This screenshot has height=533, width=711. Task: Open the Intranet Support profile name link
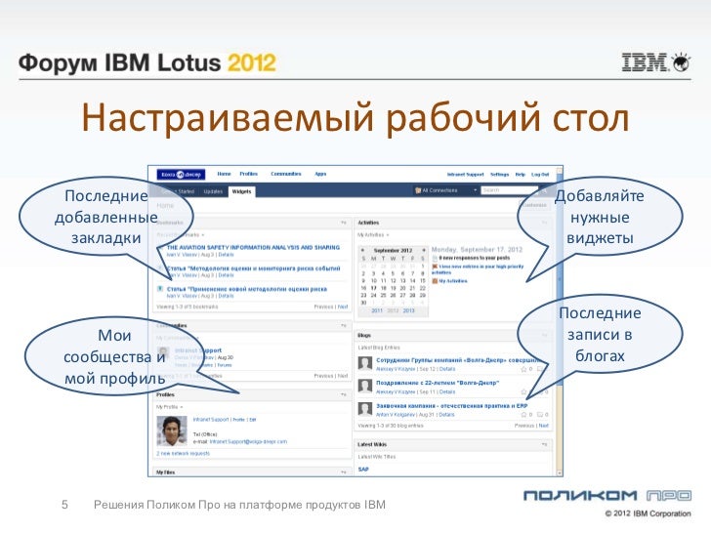210,420
